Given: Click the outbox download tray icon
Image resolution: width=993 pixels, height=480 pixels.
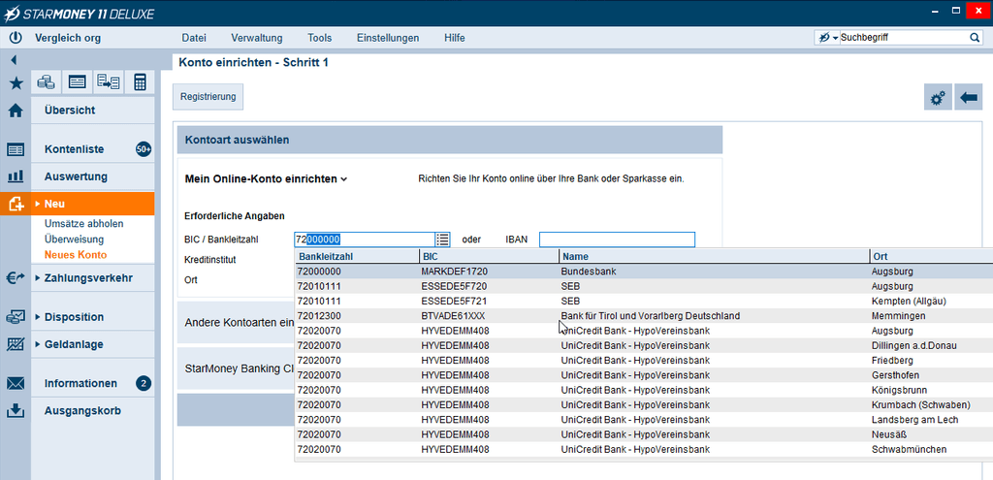Looking at the screenshot, I should click(x=16, y=411).
